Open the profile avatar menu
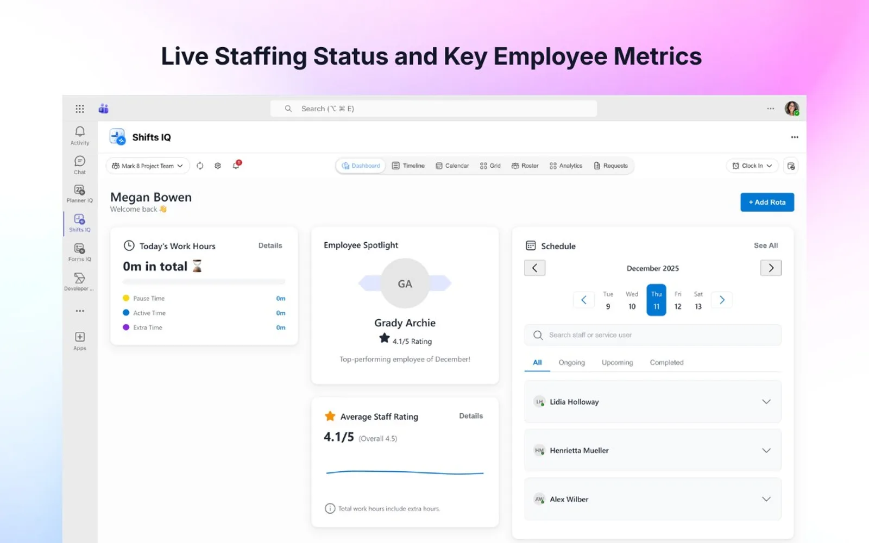869x543 pixels. point(792,109)
